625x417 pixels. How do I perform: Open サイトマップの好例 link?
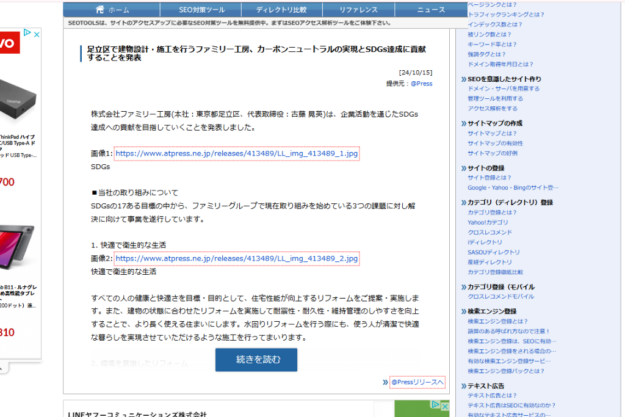(x=493, y=153)
